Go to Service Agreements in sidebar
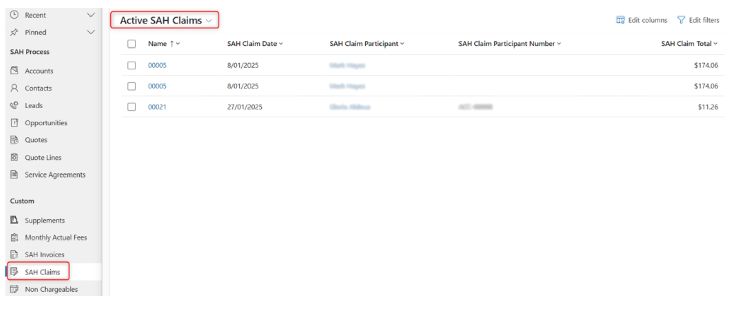Viewport: 734px width, 320px height. (55, 174)
